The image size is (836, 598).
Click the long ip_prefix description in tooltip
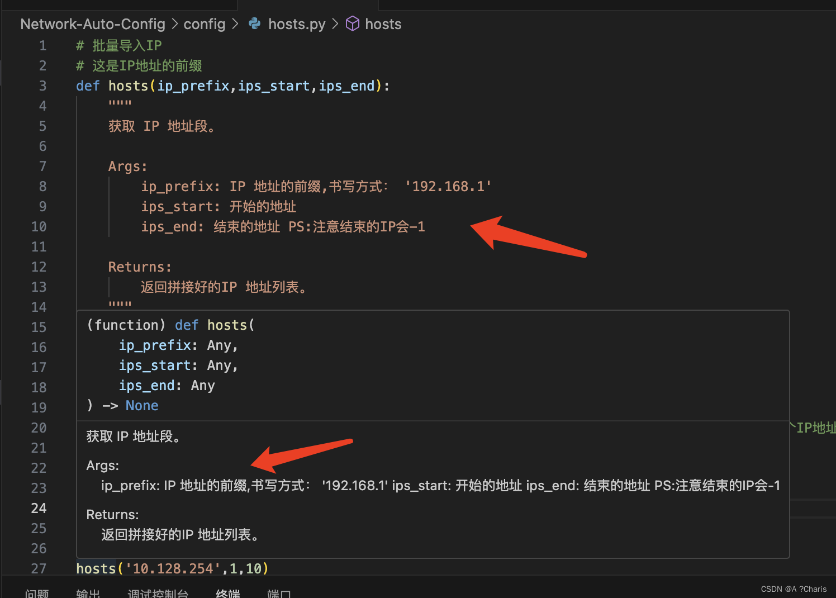(x=440, y=486)
